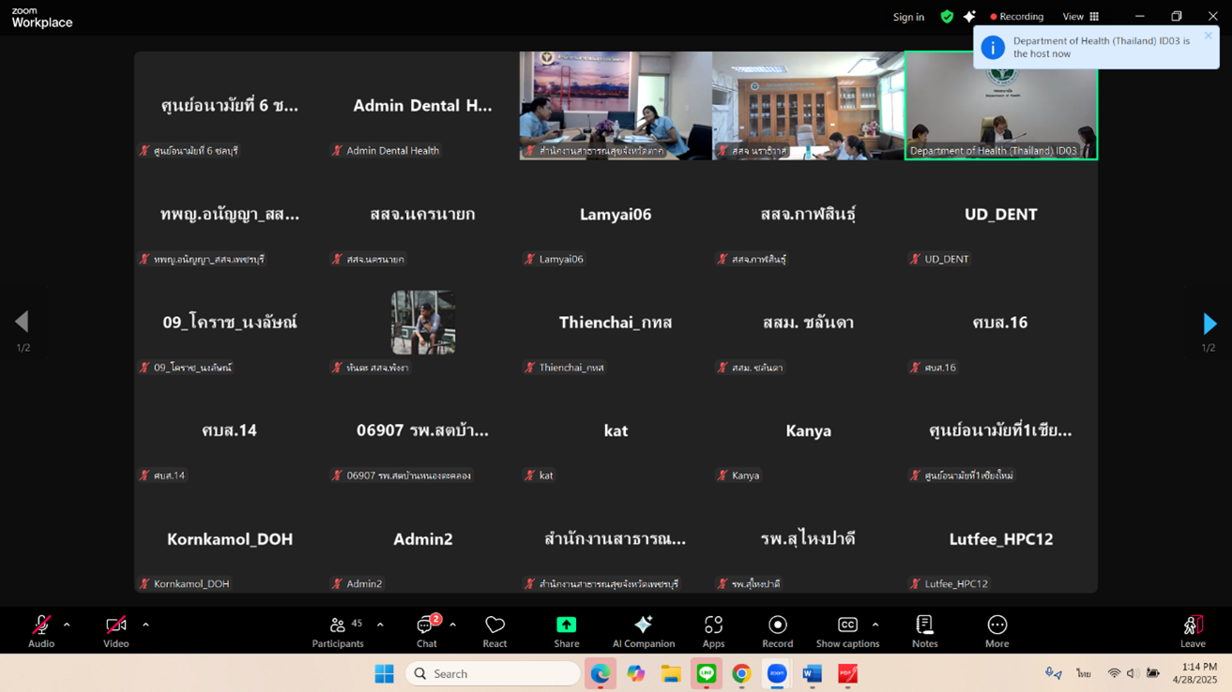
Task: Open Copilot from the taskbar
Action: pyautogui.click(x=635, y=673)
